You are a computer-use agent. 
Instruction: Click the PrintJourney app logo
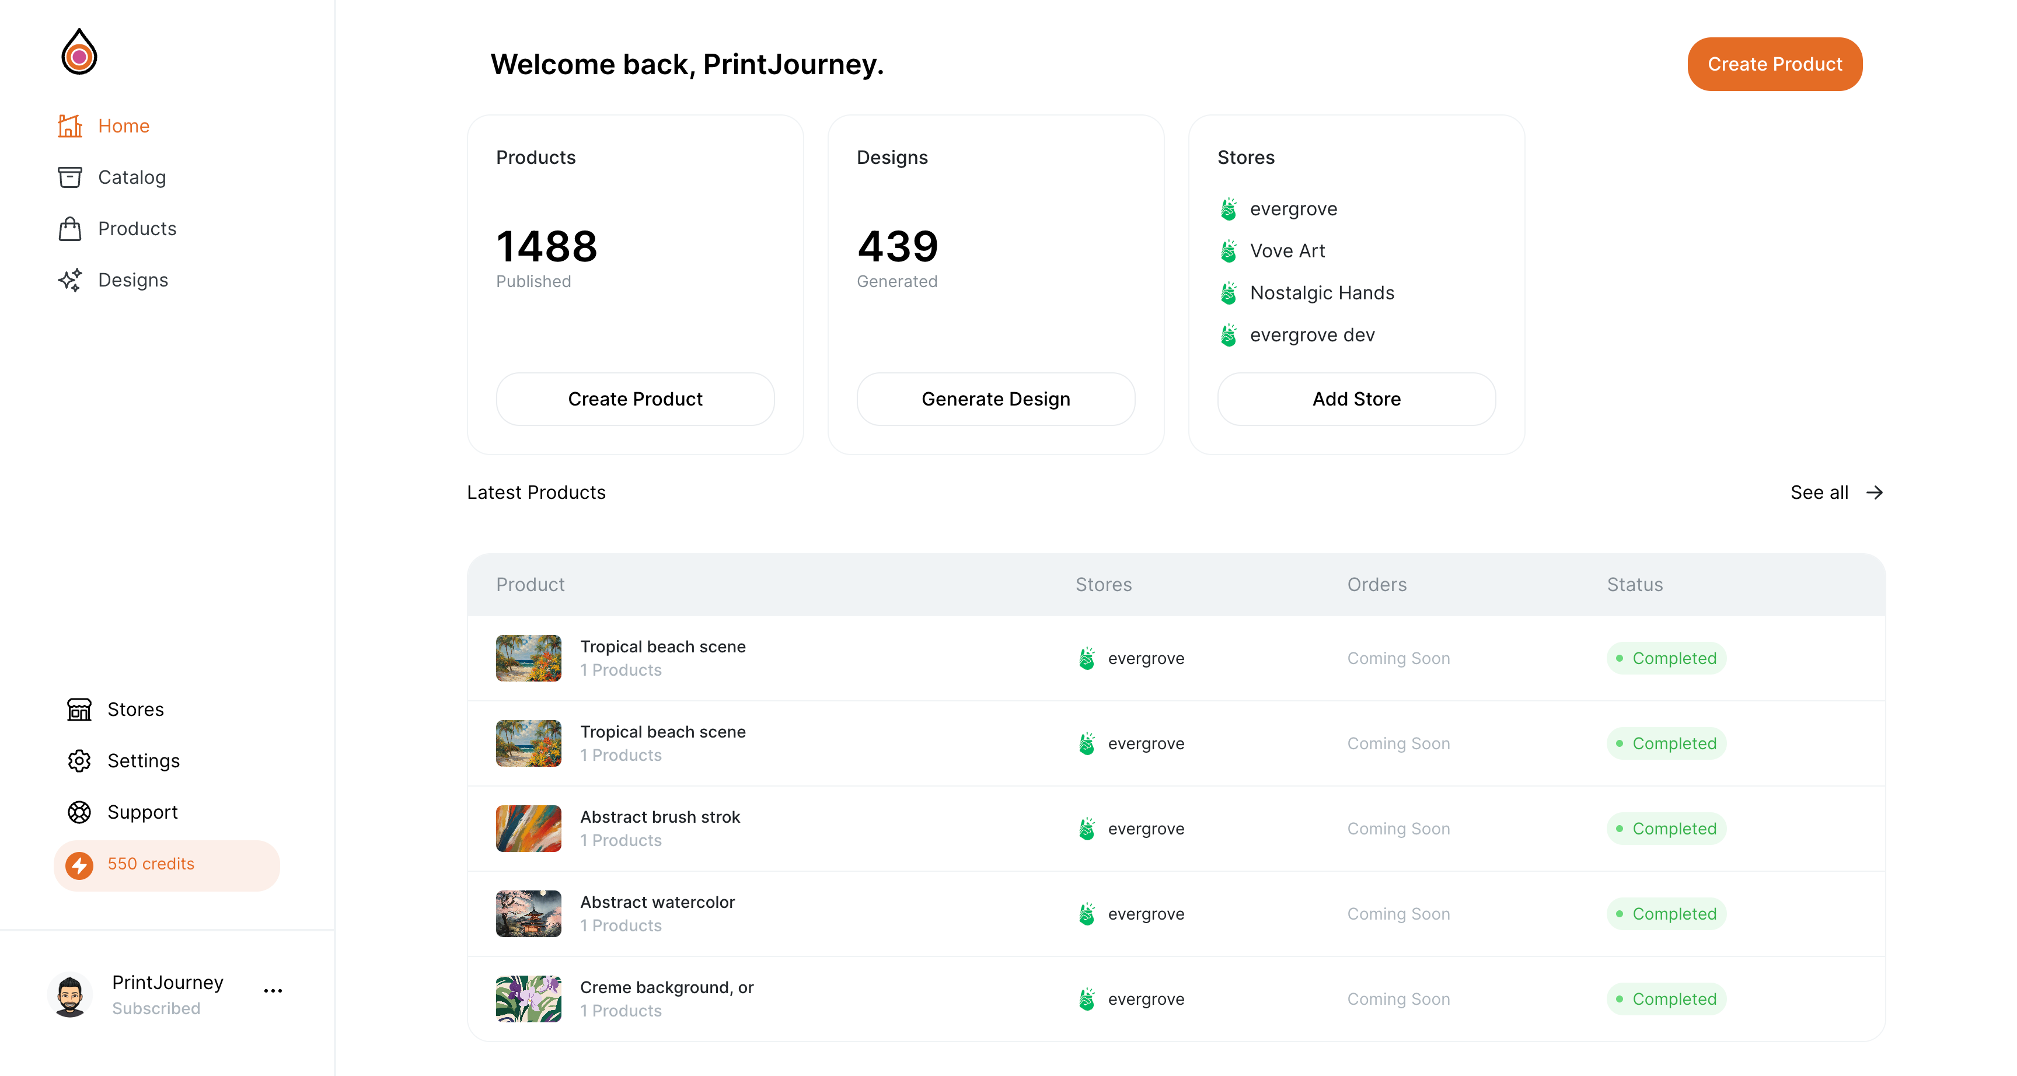(79, 52)
